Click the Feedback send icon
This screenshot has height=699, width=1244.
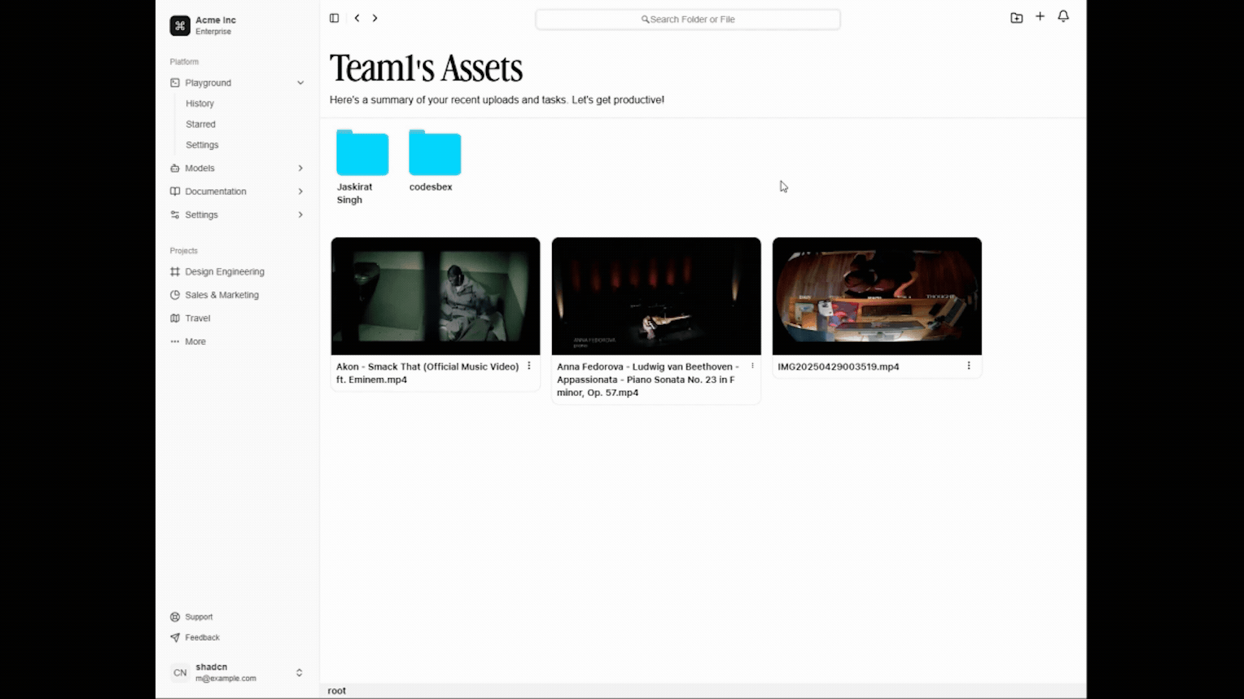175,638
